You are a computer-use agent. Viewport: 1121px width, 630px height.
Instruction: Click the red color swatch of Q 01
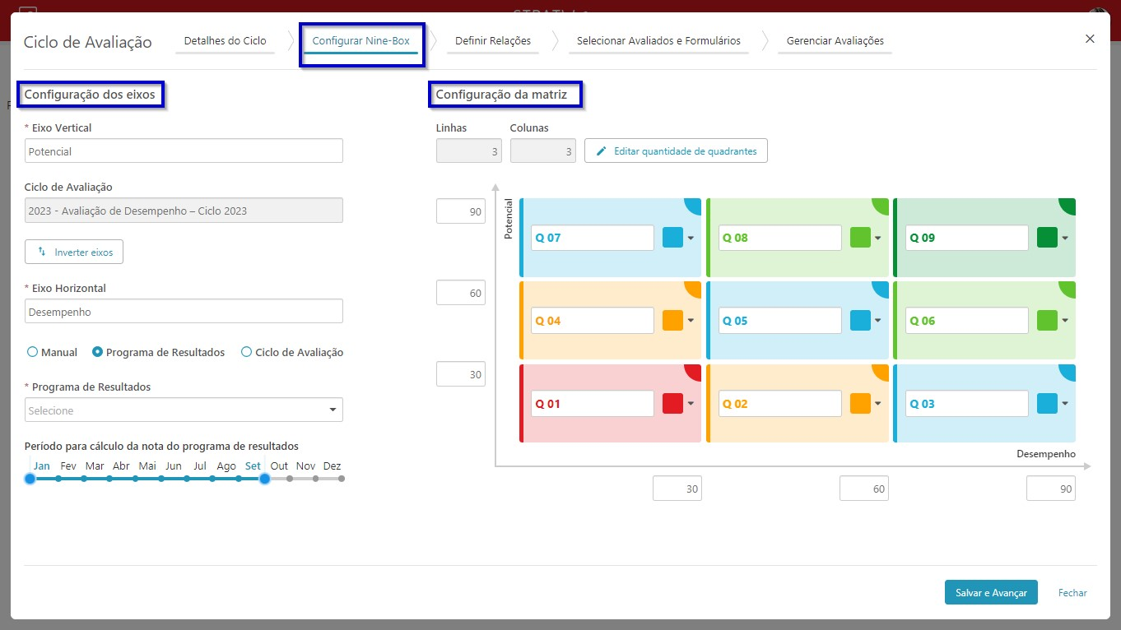pyautogui.click(x=673, y=404)
